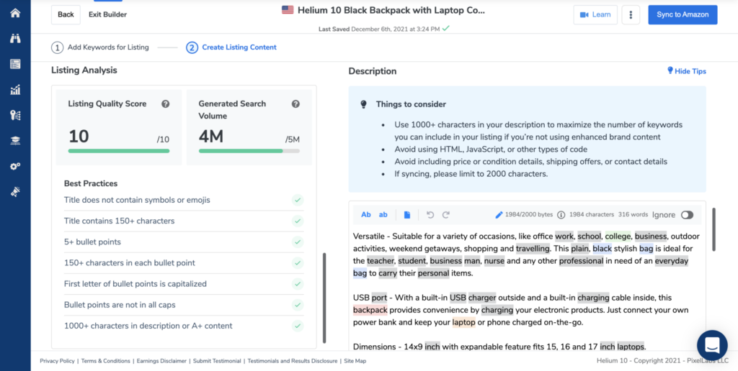Click the undo arrow in description editor
The image size is (738, 371).
click(x=430, y=214)
